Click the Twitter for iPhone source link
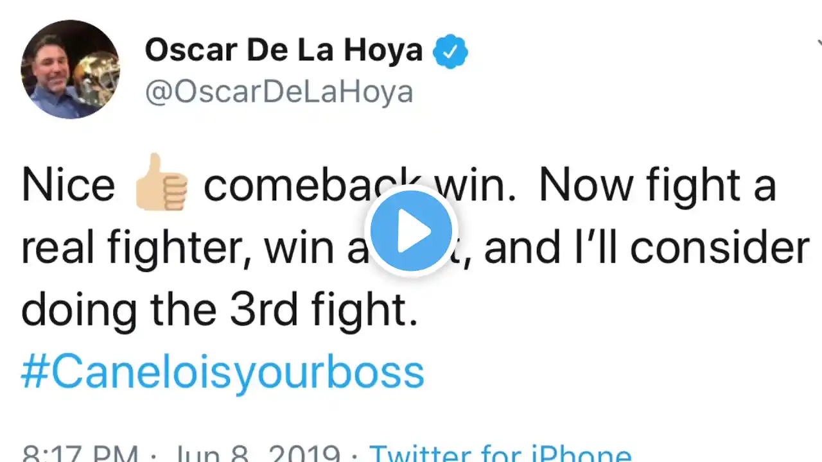 click(x=500, y=452)
